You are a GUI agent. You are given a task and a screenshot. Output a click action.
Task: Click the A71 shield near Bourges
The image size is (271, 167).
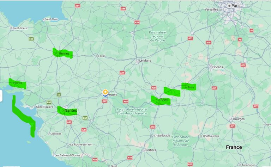[233, 126]
